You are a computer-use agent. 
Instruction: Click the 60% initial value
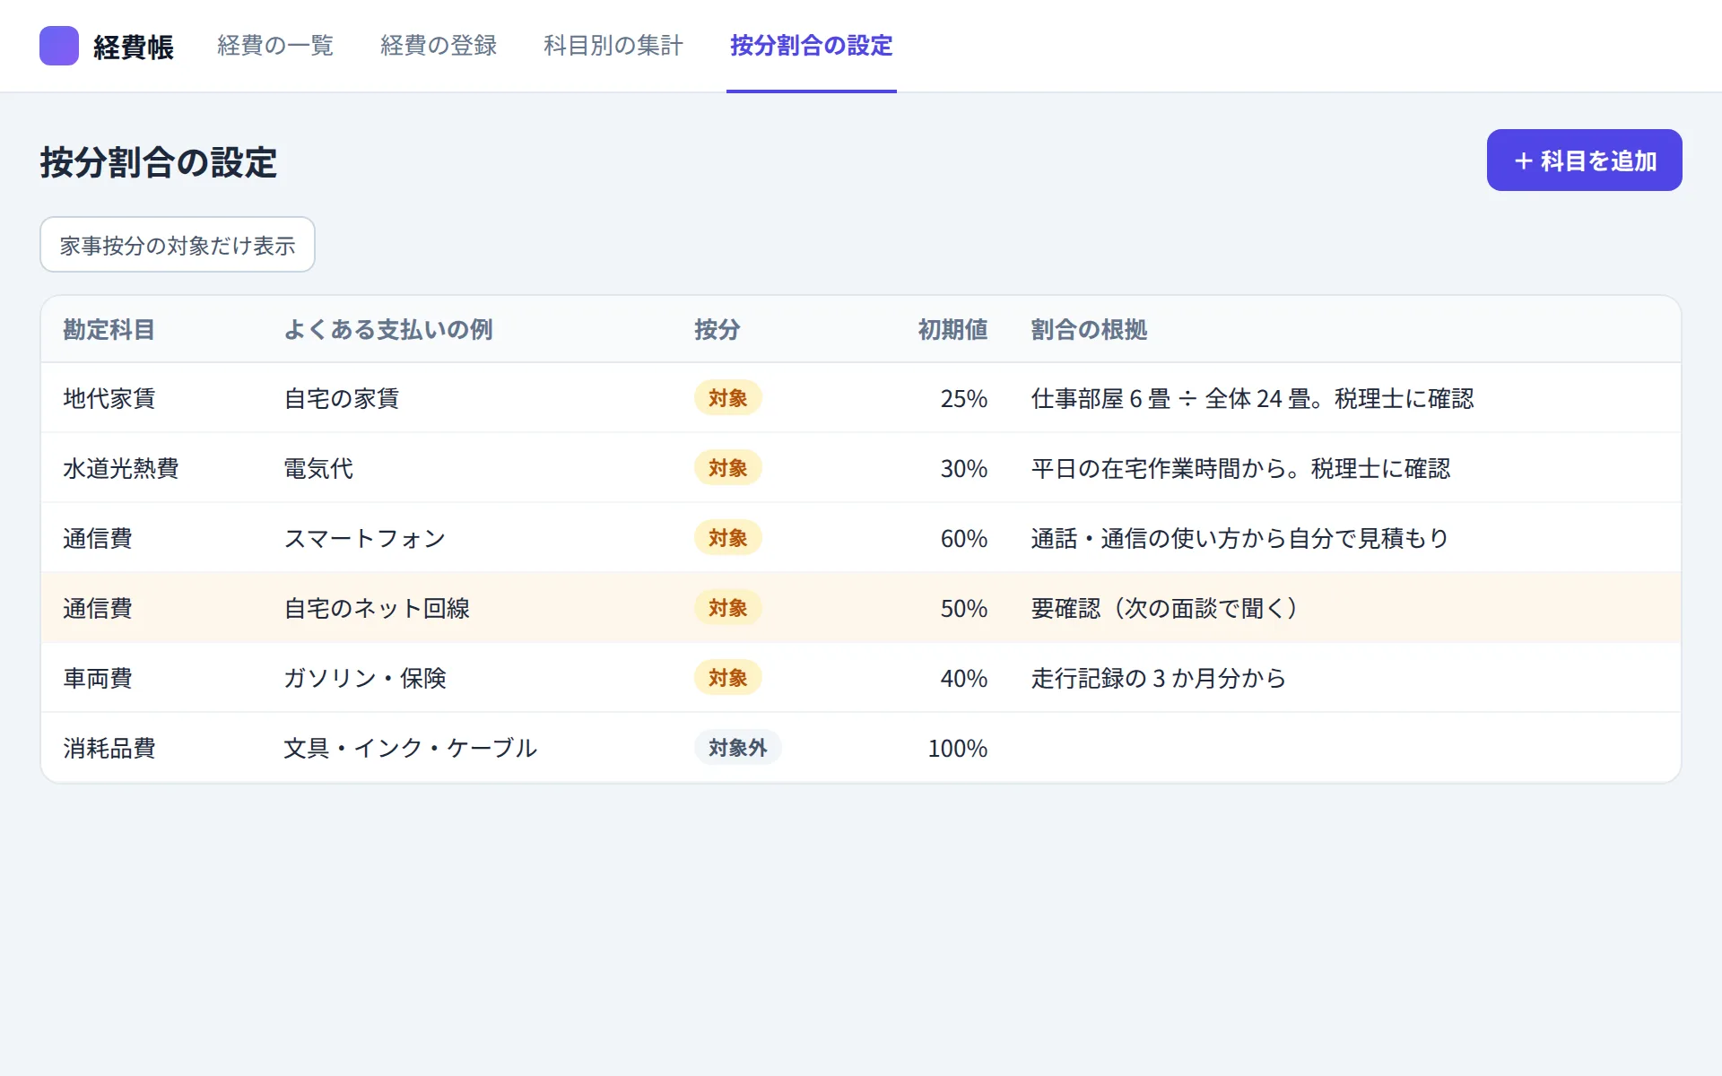964,538
